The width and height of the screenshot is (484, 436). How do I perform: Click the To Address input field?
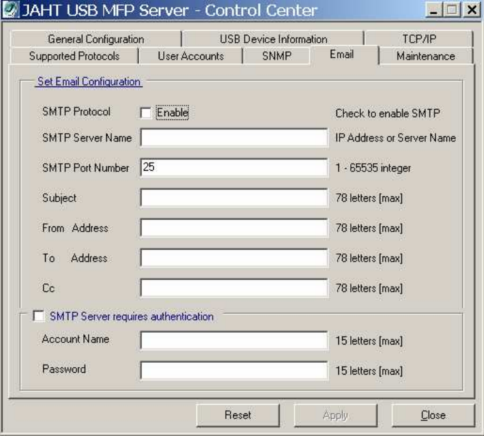pos(234,258)
